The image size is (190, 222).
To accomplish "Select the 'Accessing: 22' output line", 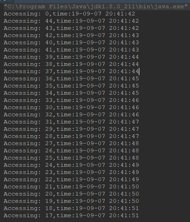I will tap(71, 179).
